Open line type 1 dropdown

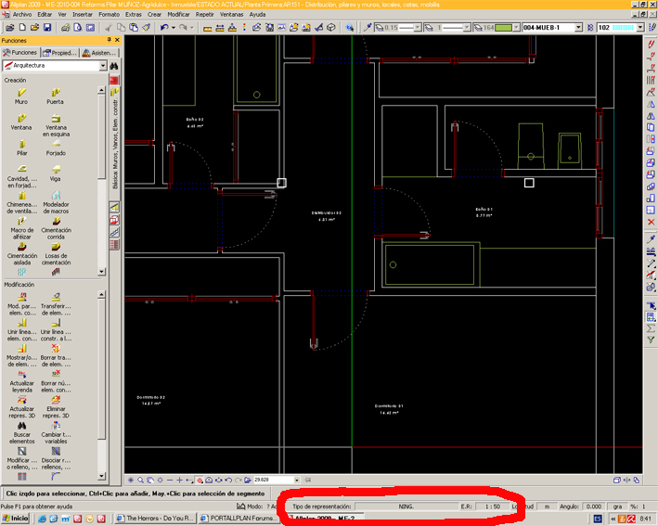point(467,28)
